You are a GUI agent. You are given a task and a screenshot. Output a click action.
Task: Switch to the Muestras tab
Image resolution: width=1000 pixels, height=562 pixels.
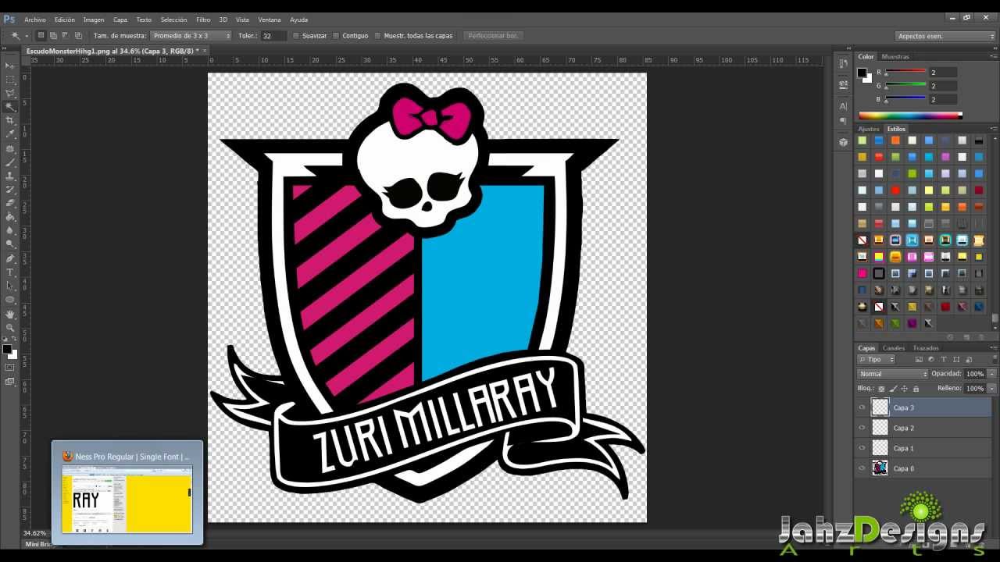tap(895, 57)
